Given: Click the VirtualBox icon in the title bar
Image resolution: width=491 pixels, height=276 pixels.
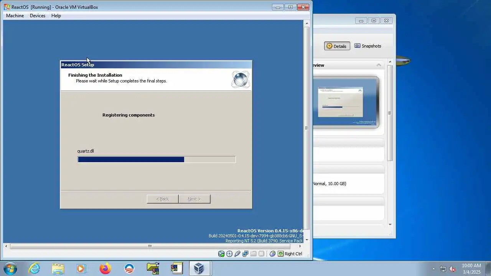Looking at the screenshot, I should pyautogui.click(x=7, y=7).
